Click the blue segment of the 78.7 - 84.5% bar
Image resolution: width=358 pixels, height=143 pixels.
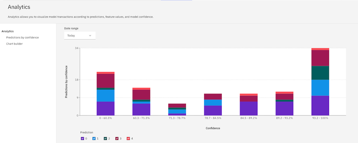tap(213, 103)
